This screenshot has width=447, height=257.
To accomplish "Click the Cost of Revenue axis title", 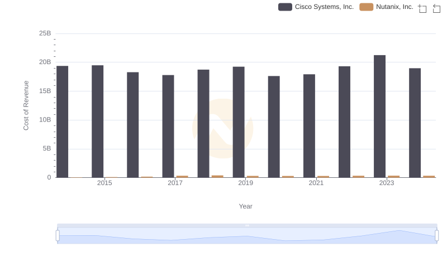I will (x=26, y=105).
